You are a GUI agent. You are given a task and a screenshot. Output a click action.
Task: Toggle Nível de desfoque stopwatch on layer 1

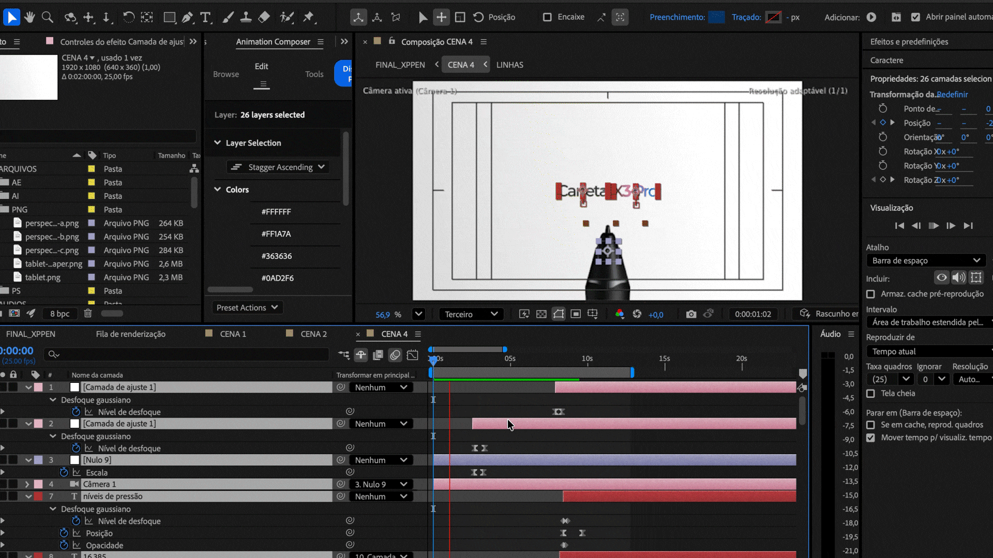click(x=76, y=412)
